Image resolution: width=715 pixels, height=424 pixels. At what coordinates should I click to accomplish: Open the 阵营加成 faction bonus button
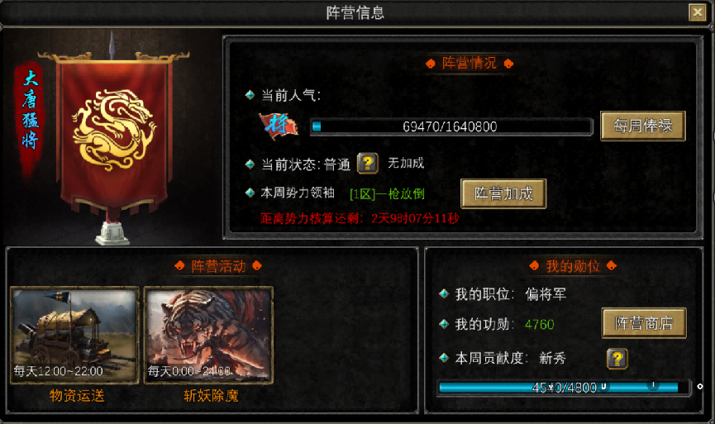click(503, 193)
